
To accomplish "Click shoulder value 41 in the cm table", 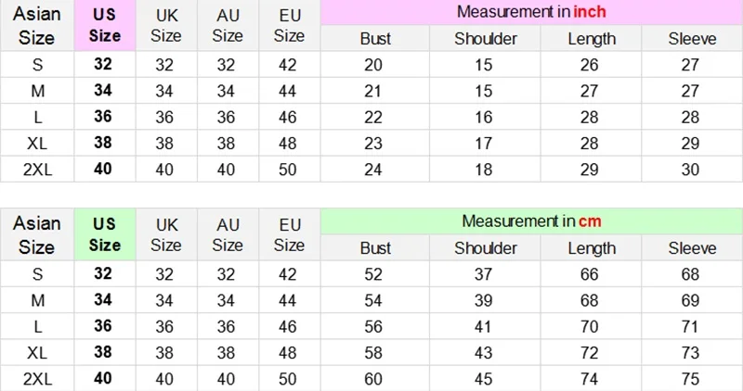I will pyautogui.click(x=483, y=326).
